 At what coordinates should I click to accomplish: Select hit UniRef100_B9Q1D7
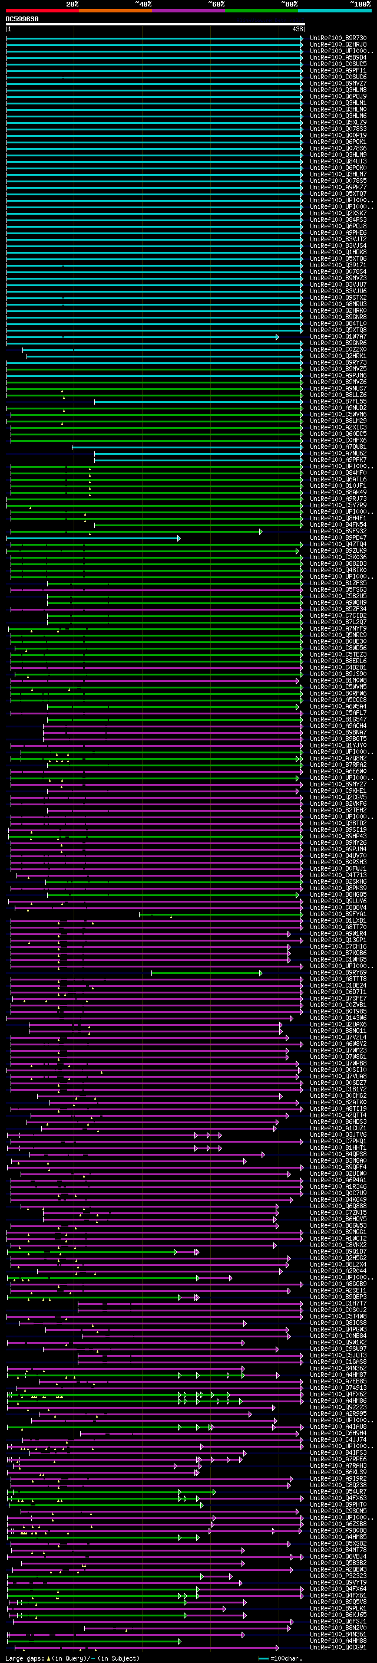[x=338, y=1251]
